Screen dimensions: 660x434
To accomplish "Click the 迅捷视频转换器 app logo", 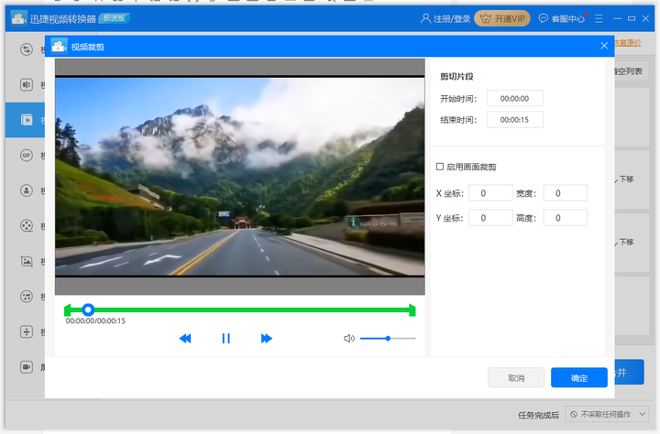I will click(x=18, y=18).
